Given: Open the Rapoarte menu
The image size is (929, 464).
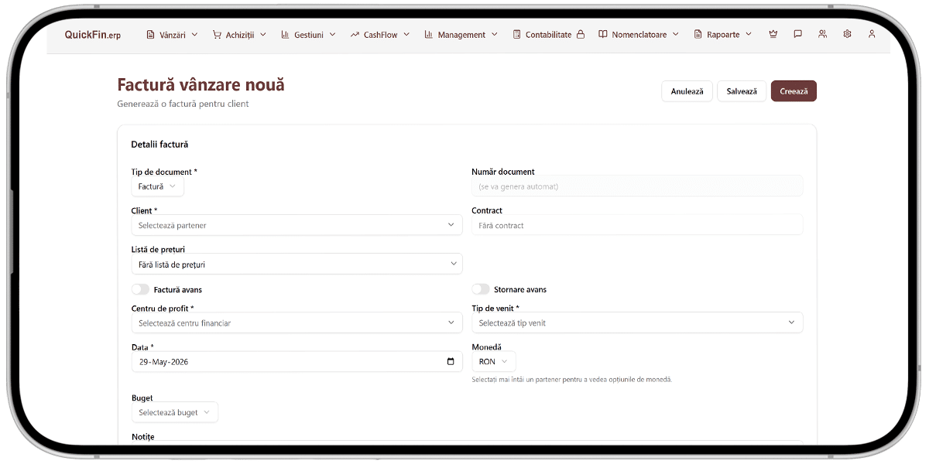Looking at the screenshot, I should coord(723,35).
